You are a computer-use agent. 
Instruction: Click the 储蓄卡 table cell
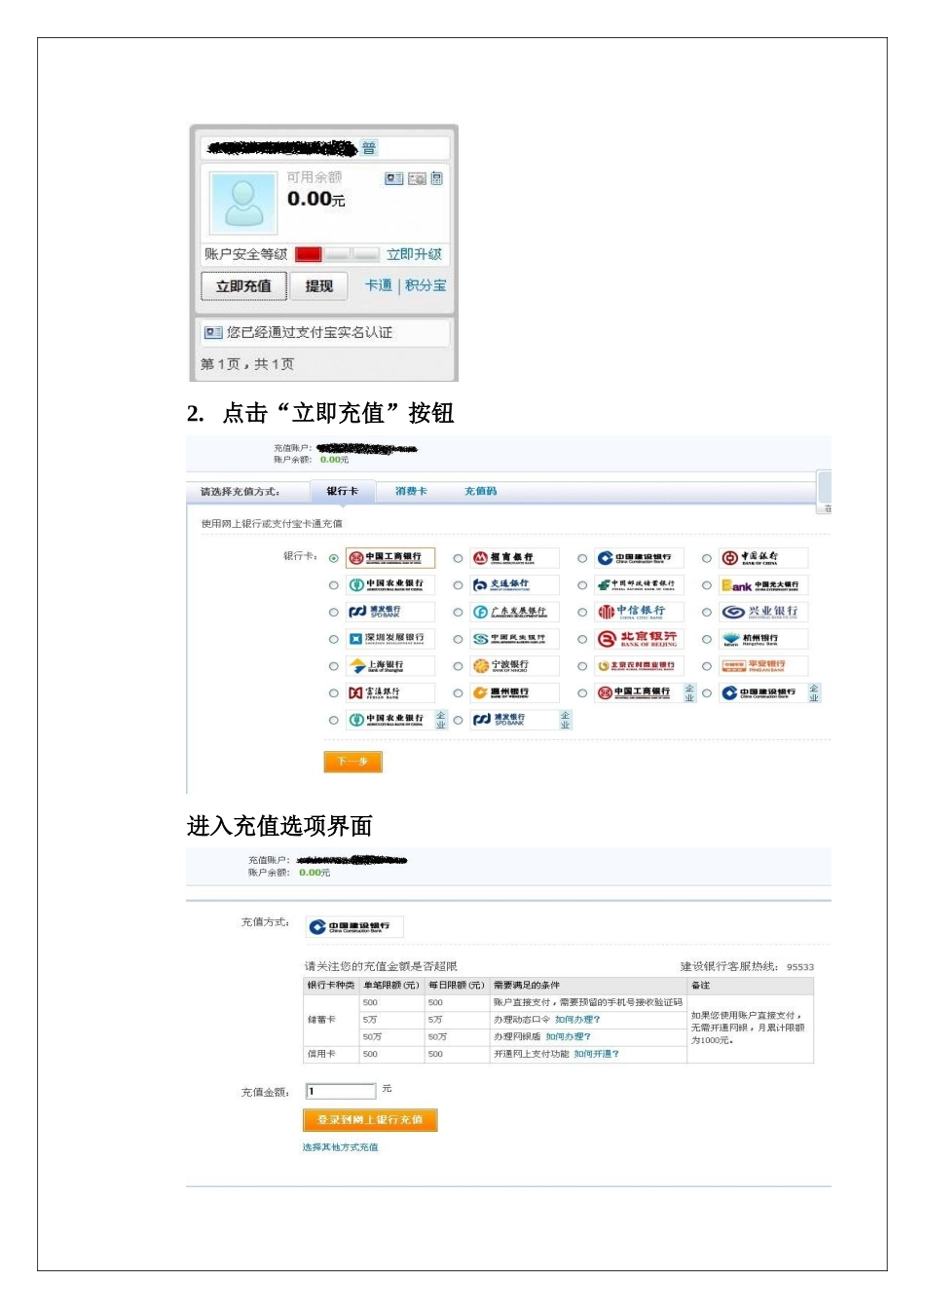pos(332,1020)
